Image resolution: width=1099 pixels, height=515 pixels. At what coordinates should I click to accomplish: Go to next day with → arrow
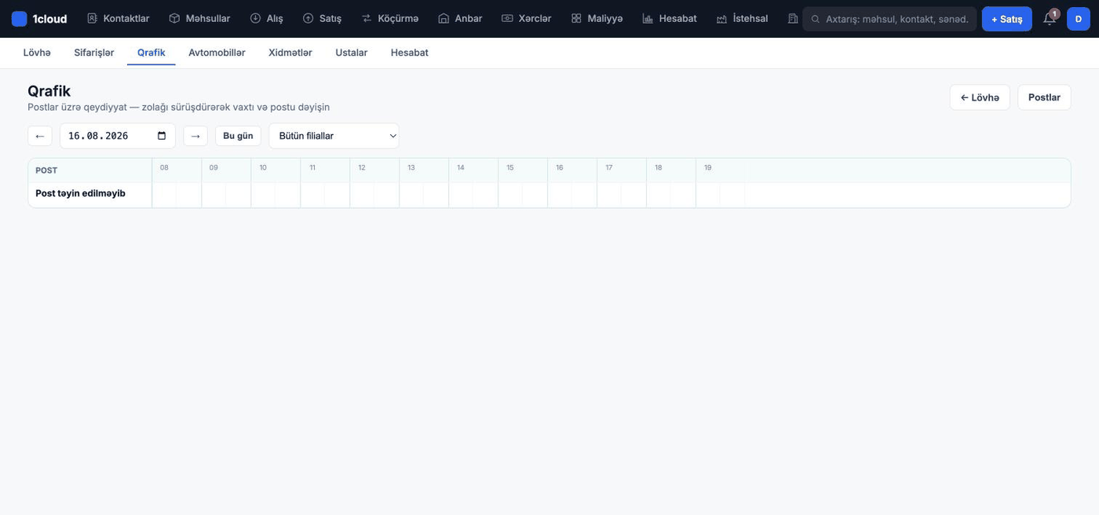[195, 136]
